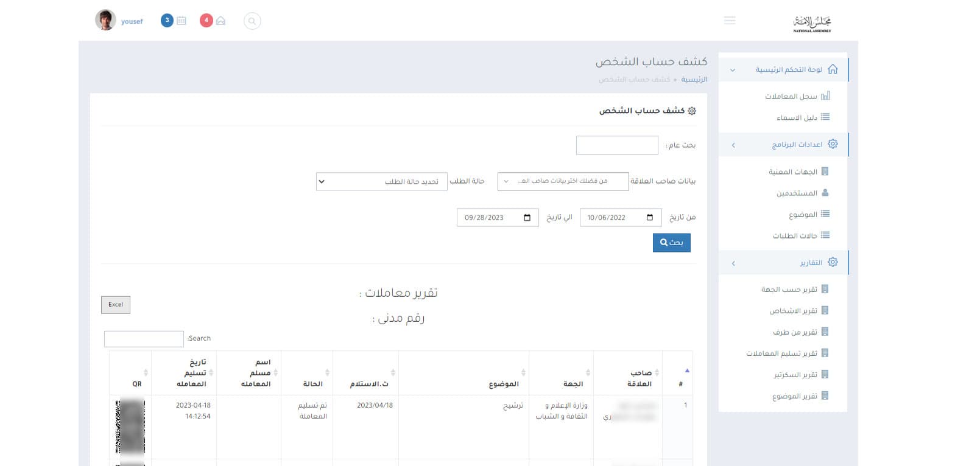Click the gear icon beside اعدادات البرنامج
Viewport: 955px width, 466px height.
tap(833, 144)
